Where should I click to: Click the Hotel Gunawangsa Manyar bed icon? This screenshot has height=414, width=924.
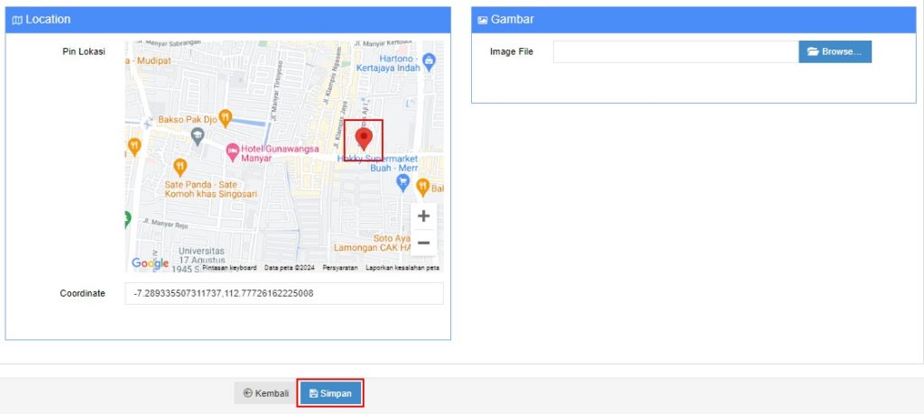tap(233, 152)
